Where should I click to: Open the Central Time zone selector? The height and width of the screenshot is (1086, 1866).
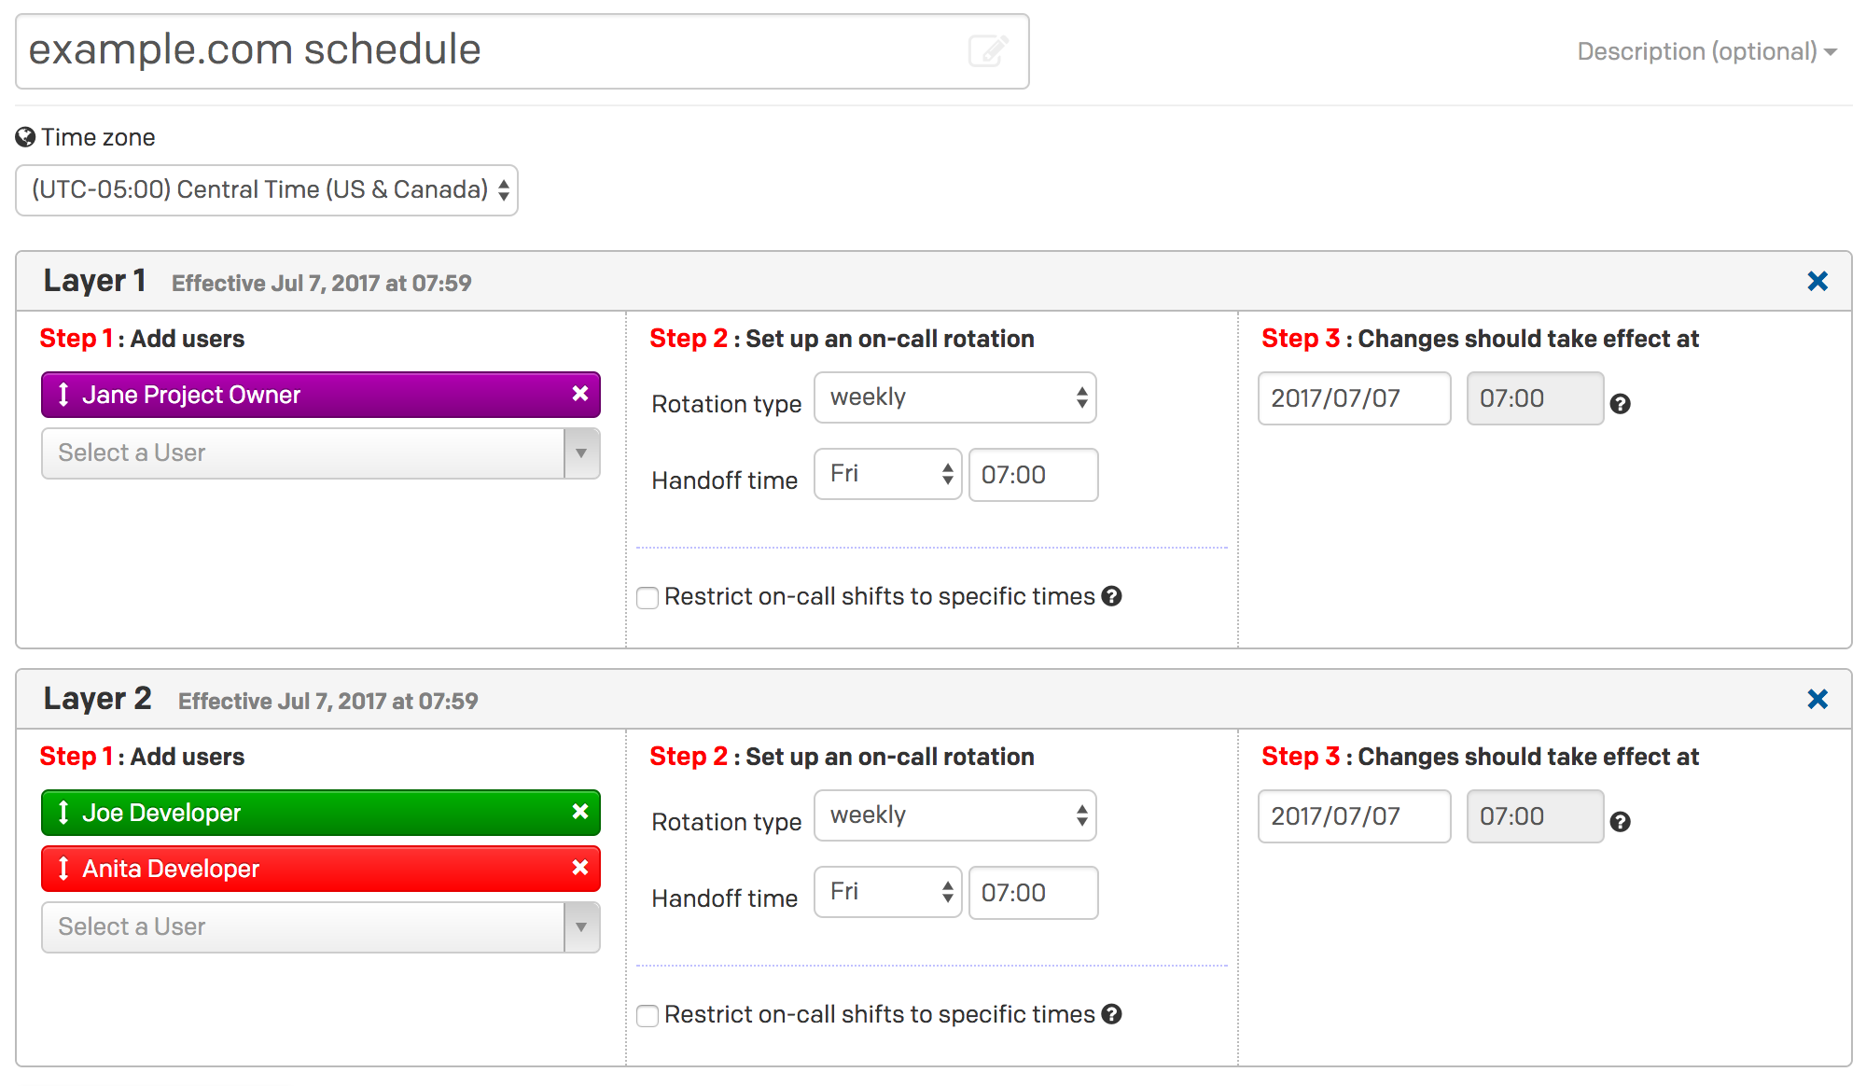click(266, 189)
